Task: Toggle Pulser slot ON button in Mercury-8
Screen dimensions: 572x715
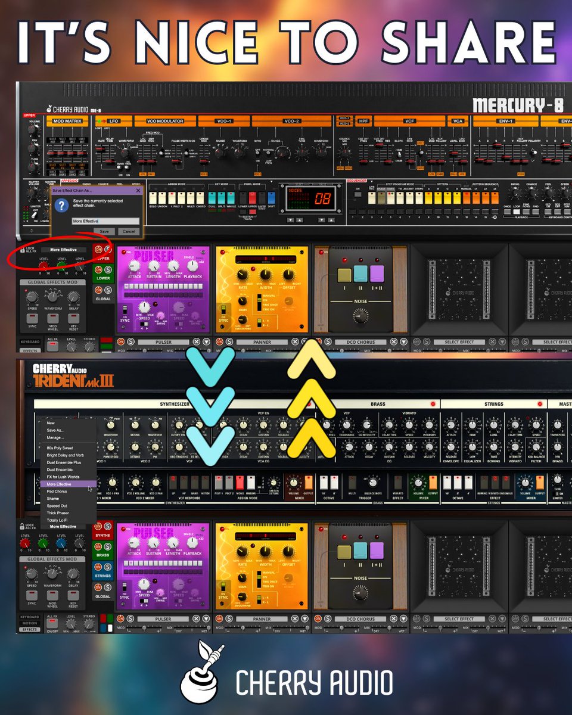Action: coord(121,341)
